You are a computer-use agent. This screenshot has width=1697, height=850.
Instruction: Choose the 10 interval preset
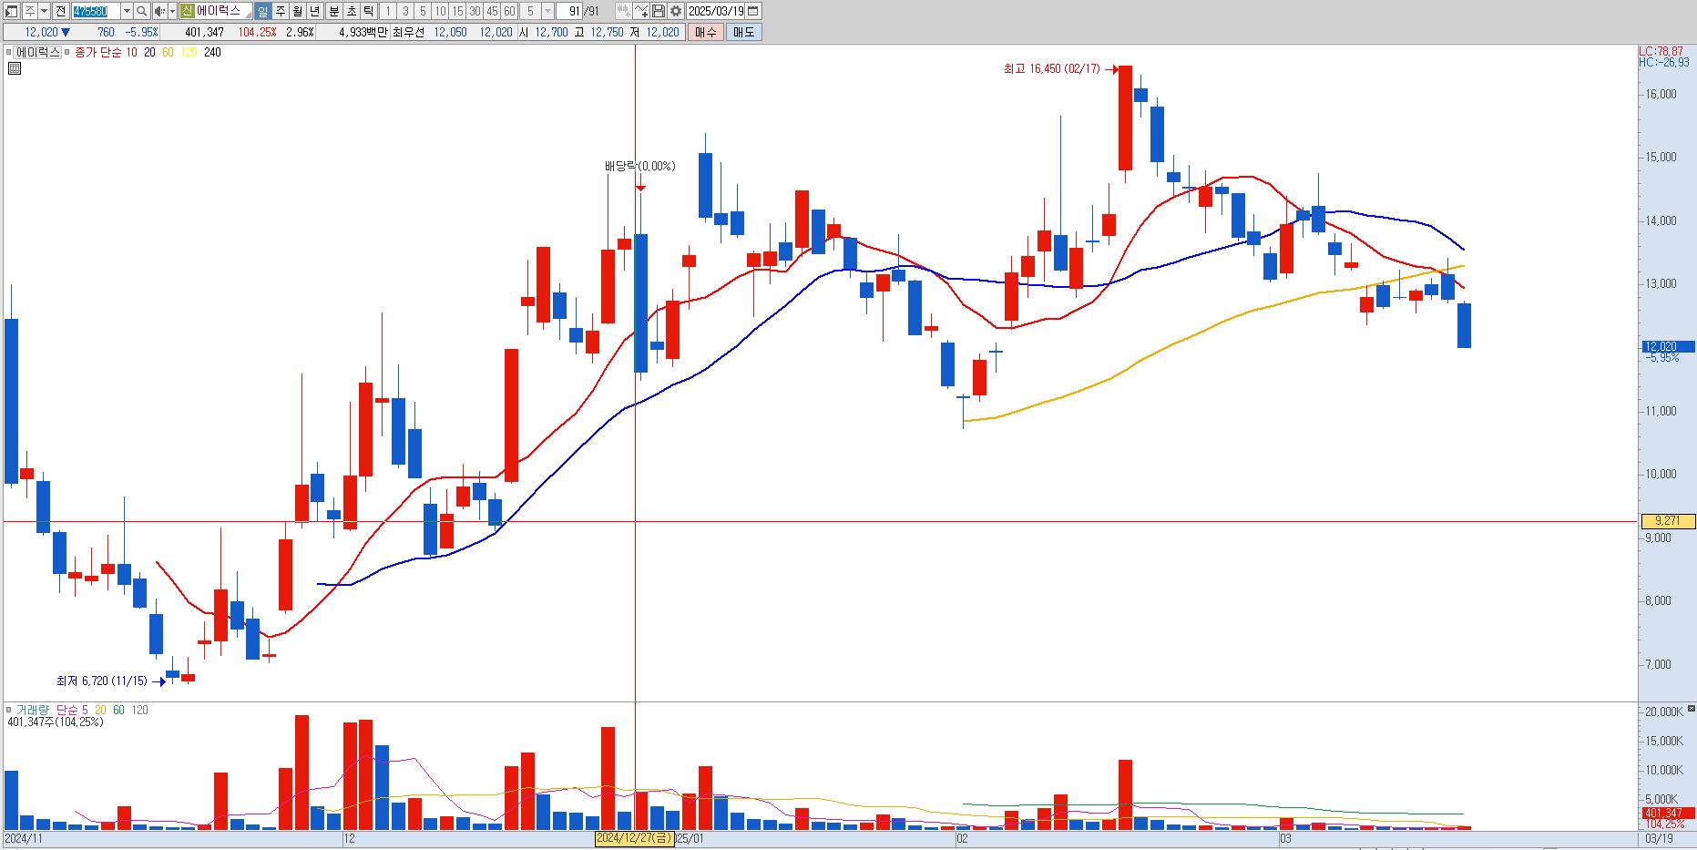(440, 11)
